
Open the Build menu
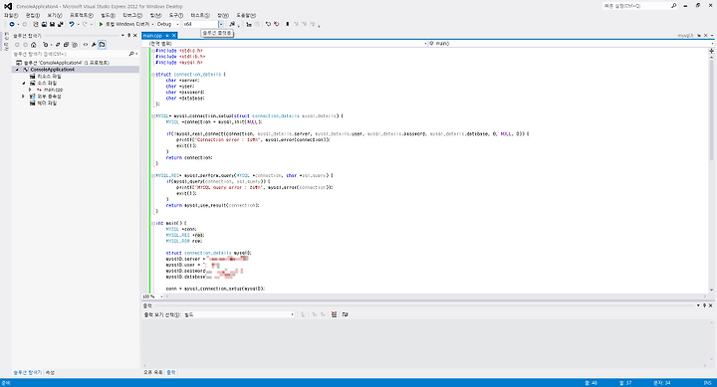point(108,16)
